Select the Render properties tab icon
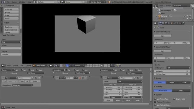 coord(160,23)
